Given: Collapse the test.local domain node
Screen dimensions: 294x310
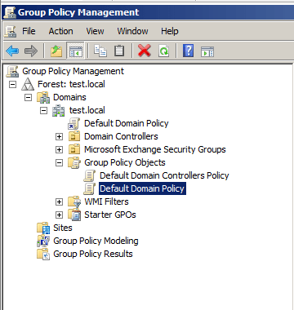Looking at the screenshot, I should pos(43,110).
